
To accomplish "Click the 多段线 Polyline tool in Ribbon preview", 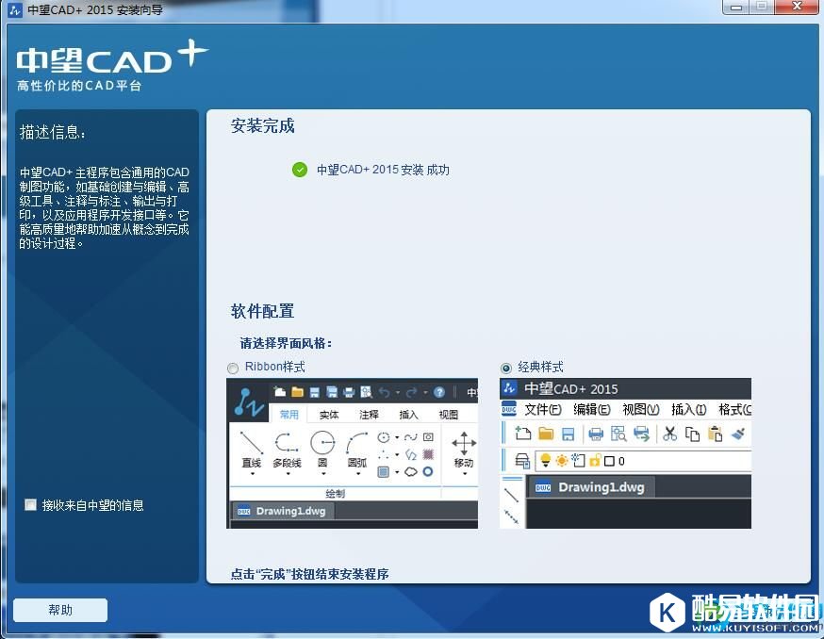I will point(288,445).
